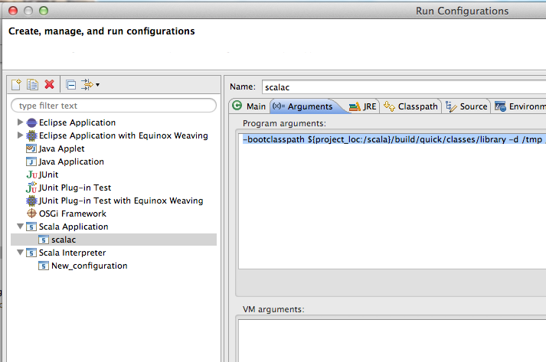The height and width of the screenshot is (362, 546).
Task: Collapse the Scala Application node
Action: click(x=20, y=227)
